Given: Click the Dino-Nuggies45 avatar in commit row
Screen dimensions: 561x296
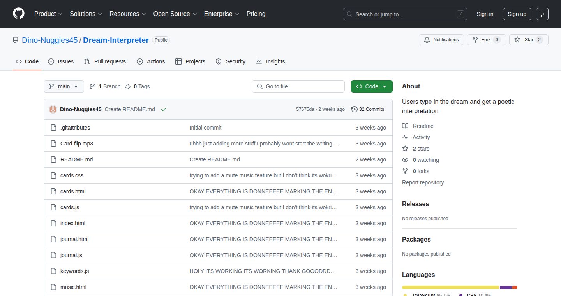Looking at the screenshot, I should click(x=53, y=109).
